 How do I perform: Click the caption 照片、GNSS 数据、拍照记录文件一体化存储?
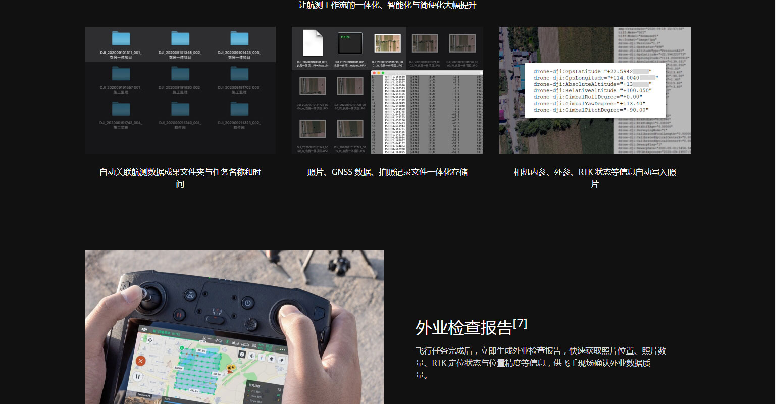387,172
